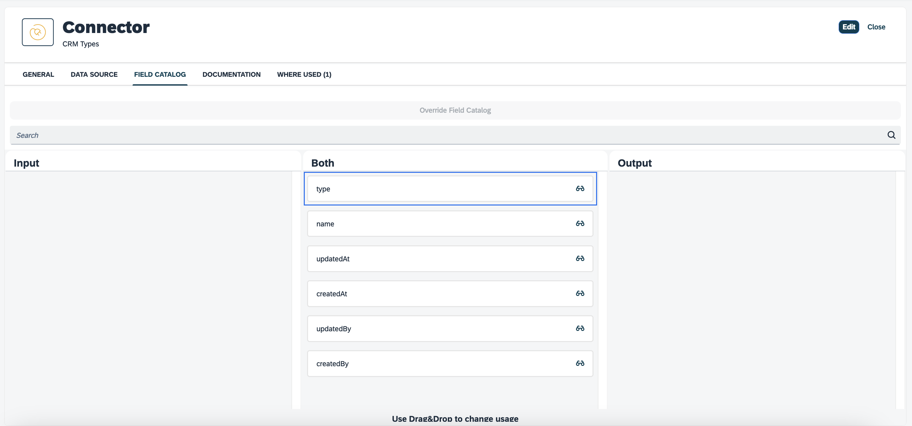Screen dimensions: 912x426
Task: Click the glasses icon for createdBy
Action: pos(580,364)
